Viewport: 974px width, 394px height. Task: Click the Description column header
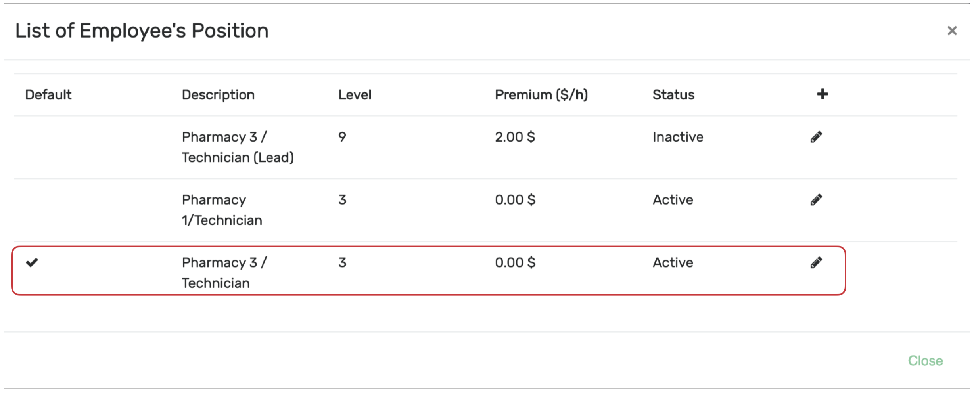(x=218, y=95)
